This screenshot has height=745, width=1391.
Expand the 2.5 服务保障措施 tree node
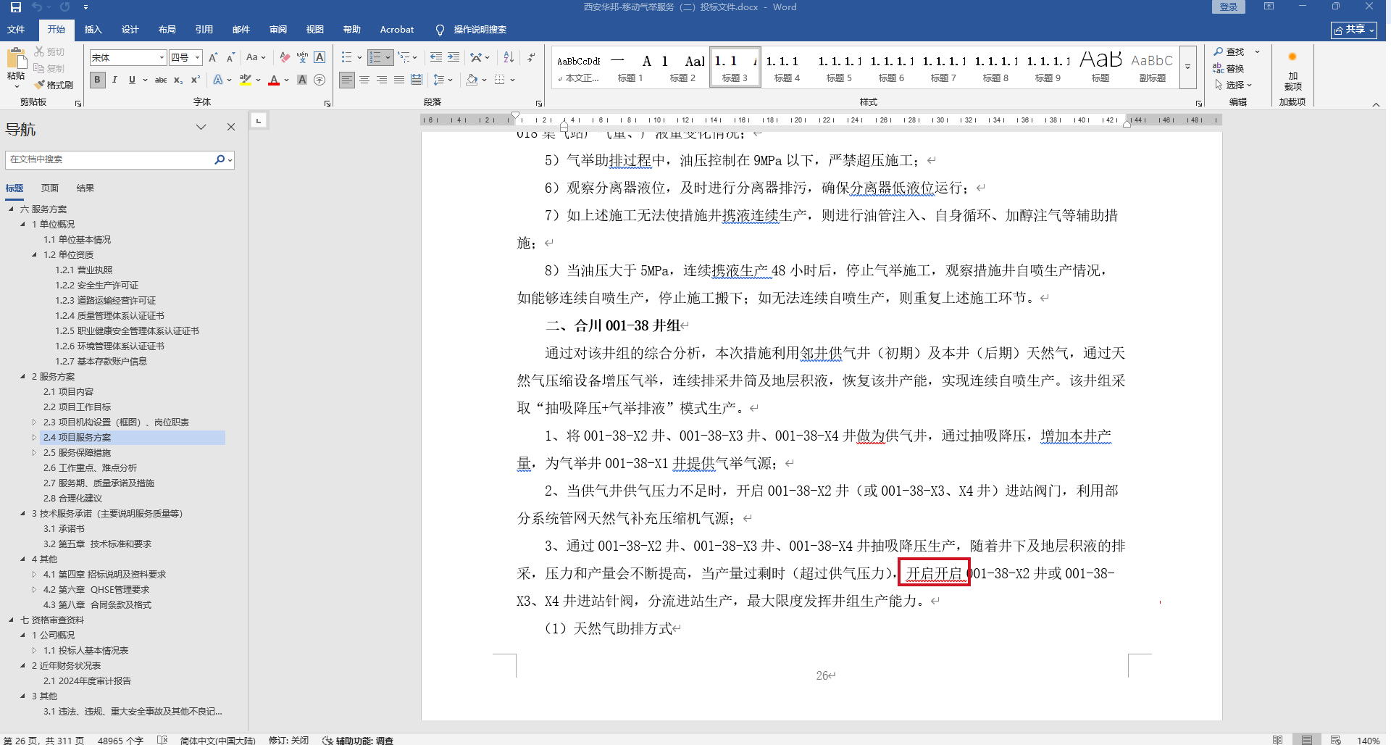(x=34, y=453)
